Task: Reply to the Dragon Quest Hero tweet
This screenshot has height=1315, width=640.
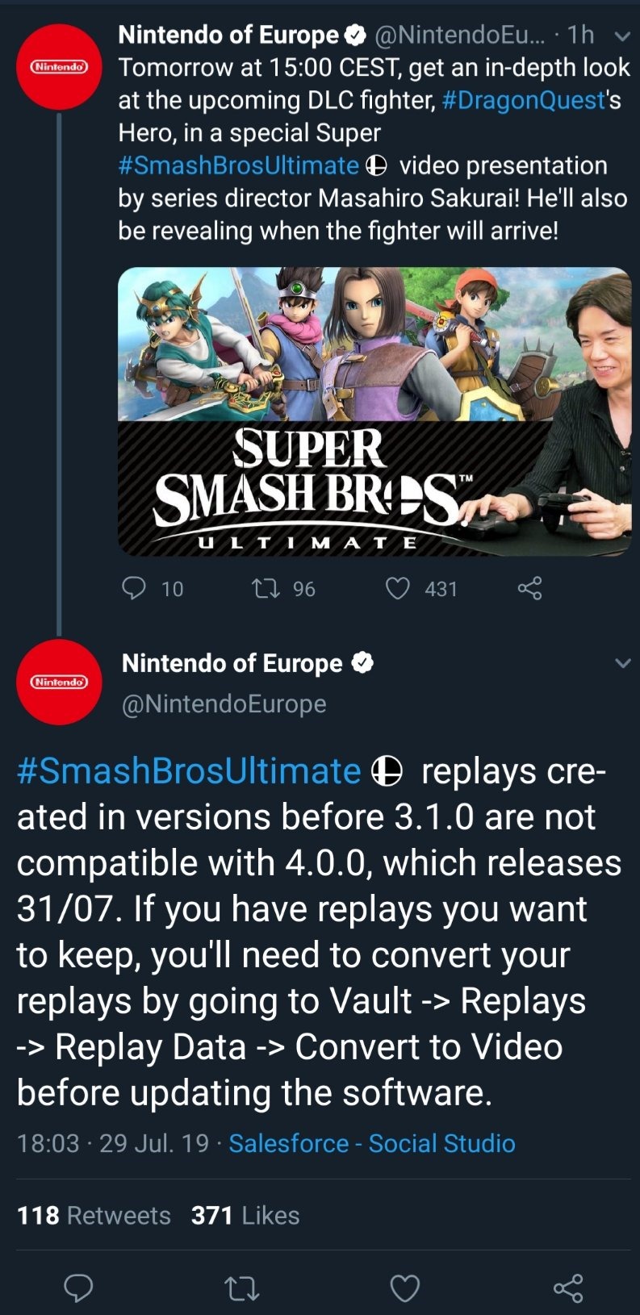Action: 134,588
